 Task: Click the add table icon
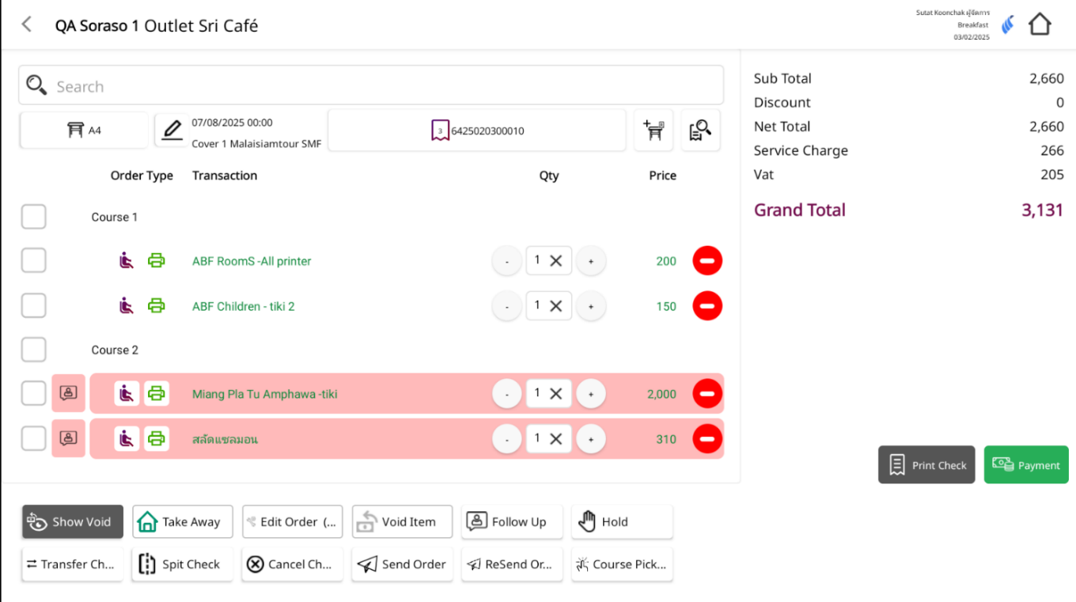[654, 131]
